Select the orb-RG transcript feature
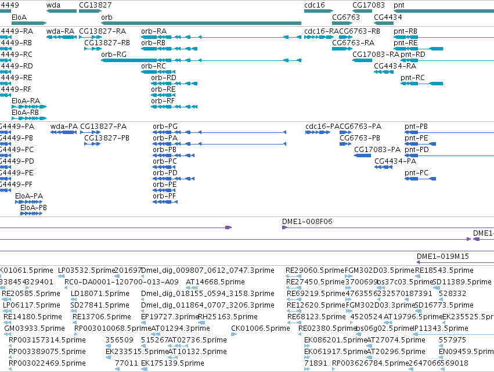The height and width of the screenshot is (372, 494). pos(201,60)
